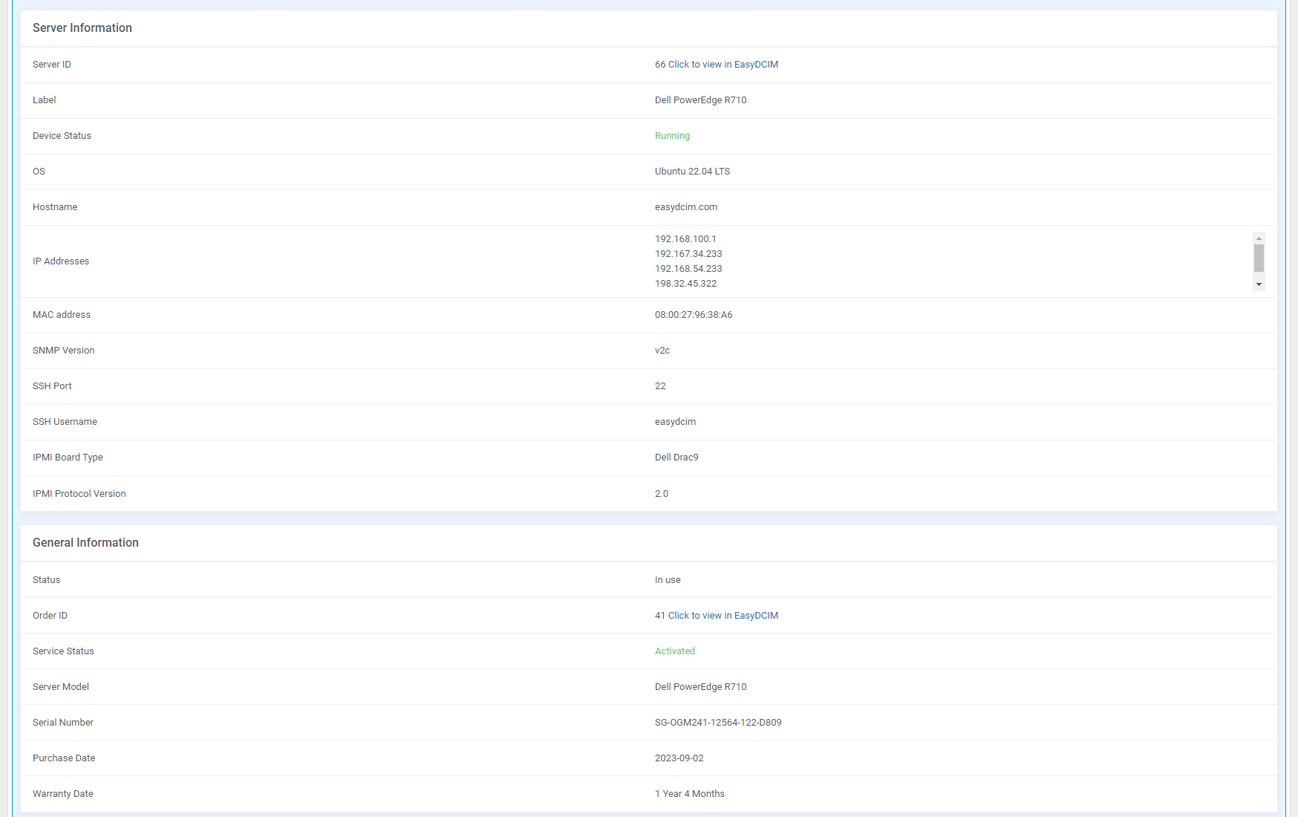Click the green Running device status
Image resolution: width=1298 pixels, height=817 pixels.
(672, 136)
